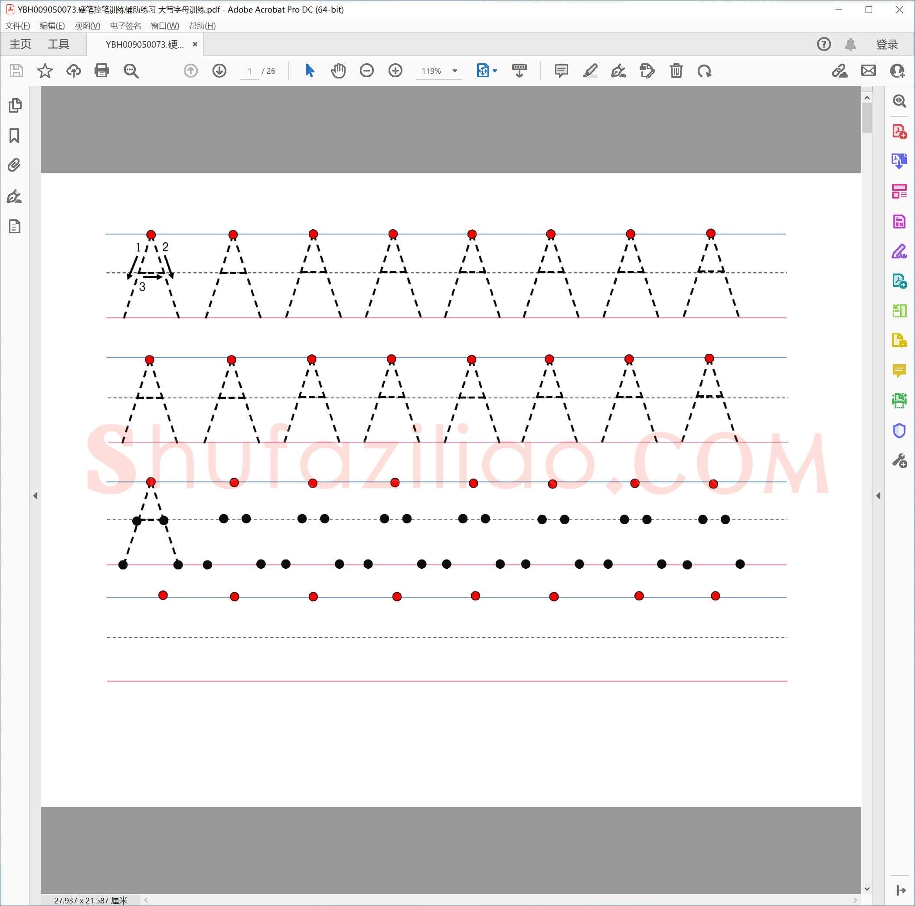Click the Rotate page icon
Image resolution: width=915 pixels, height=906 pixels.
pos(705,71)
